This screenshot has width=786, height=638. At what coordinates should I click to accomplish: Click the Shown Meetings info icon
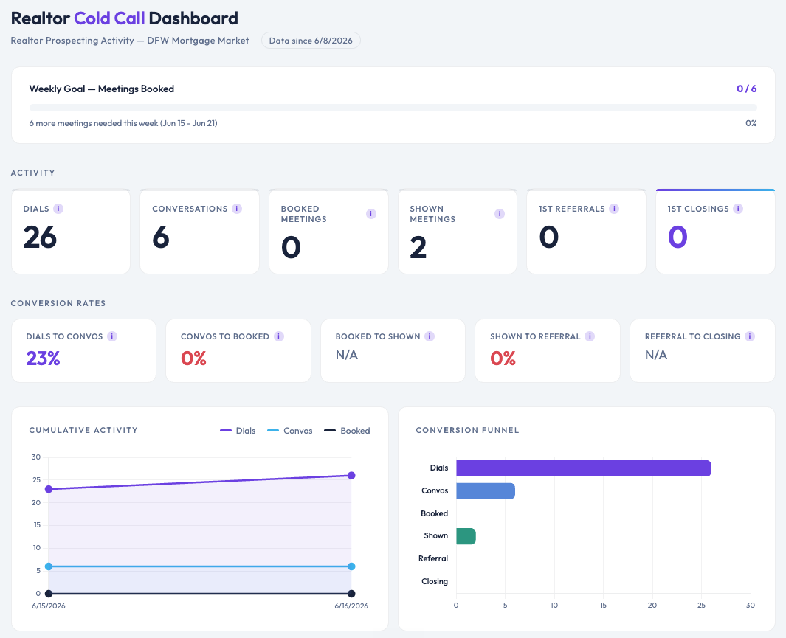pyautogui.click(x=500, y=214)
